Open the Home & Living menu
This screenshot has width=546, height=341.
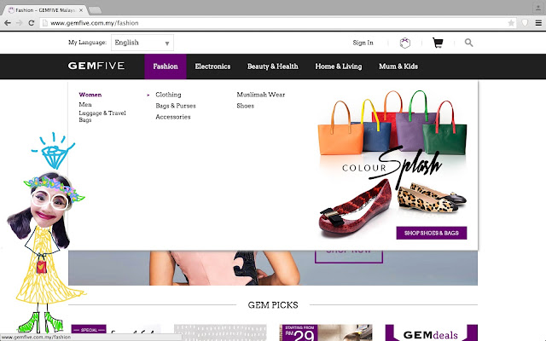pyautogui.click(x=339, y=66)
